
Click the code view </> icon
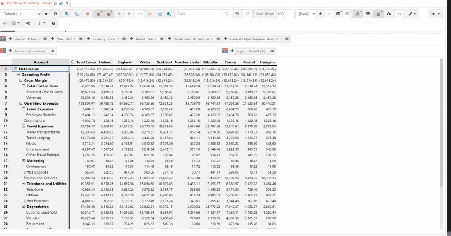coord(5,23)
